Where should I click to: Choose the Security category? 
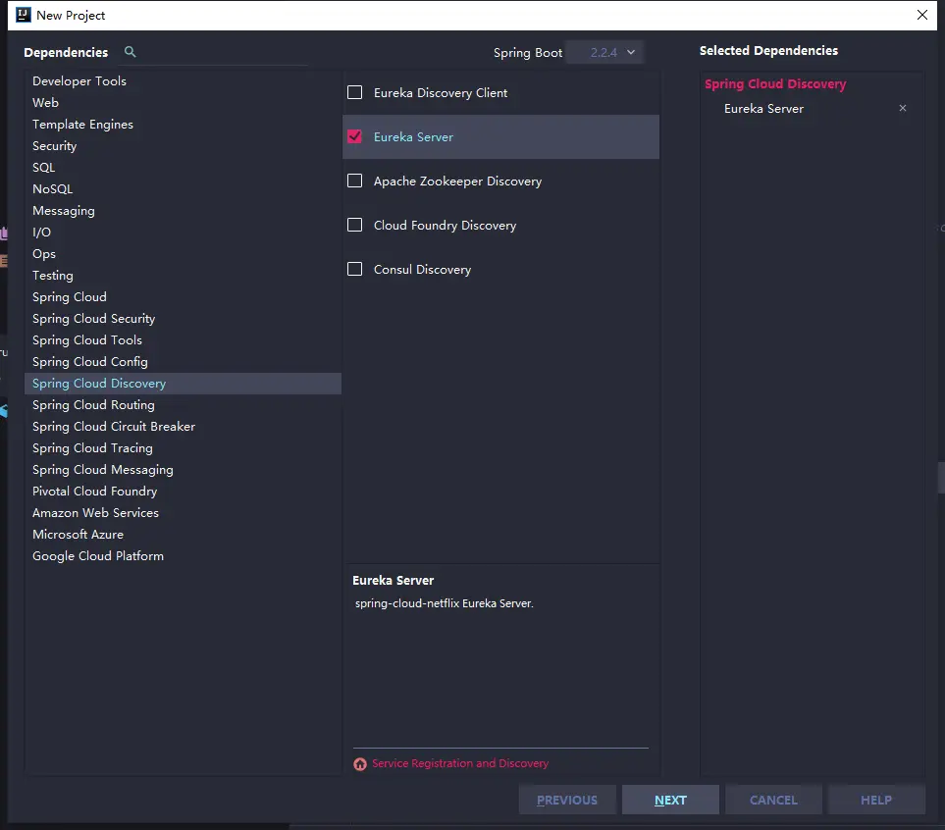[184, 146]
